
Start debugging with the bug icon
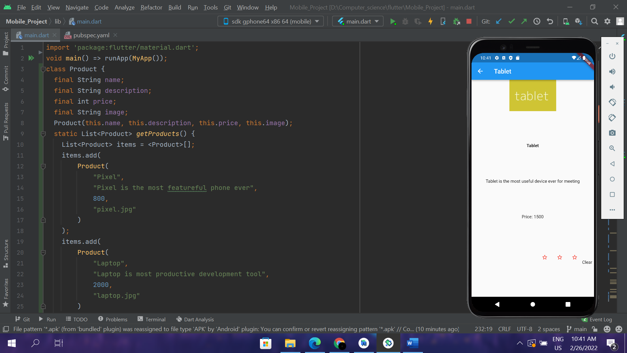pos(406,21)
